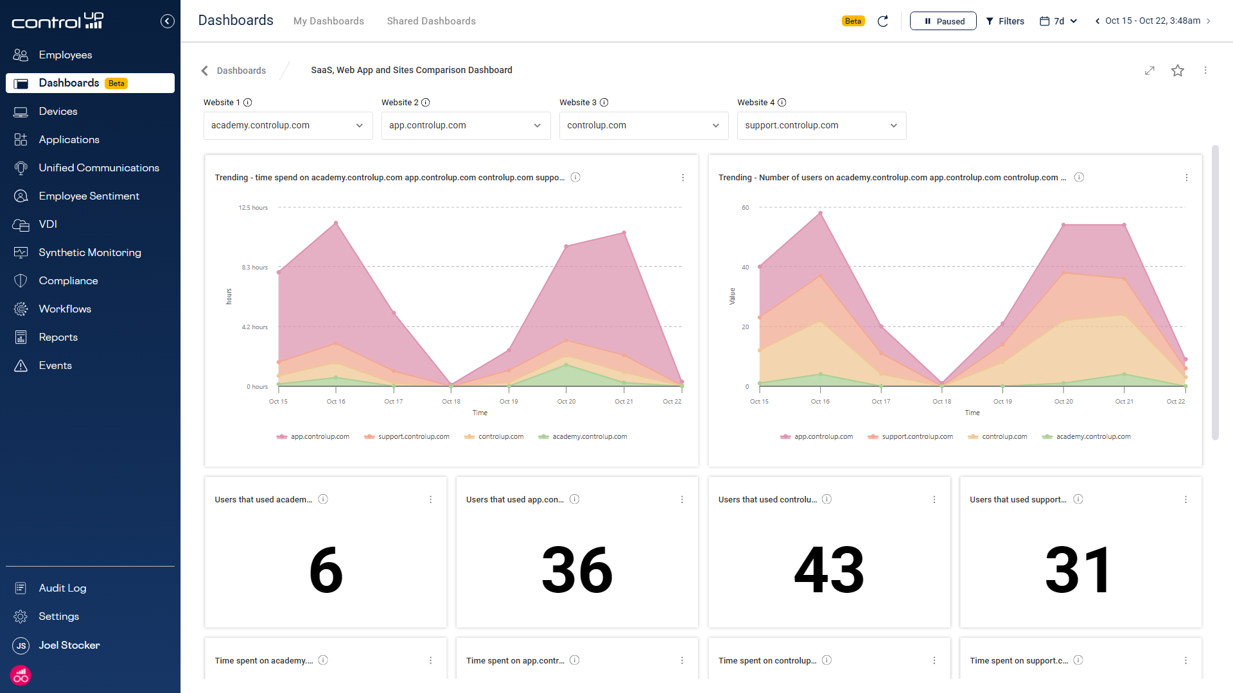Open the My Dashboards tab
1233x693 pixels.
pos(328,21)
